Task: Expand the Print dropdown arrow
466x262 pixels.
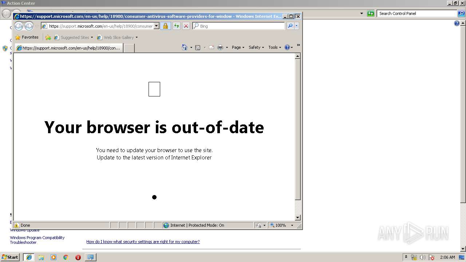Action: coord(227,47)
